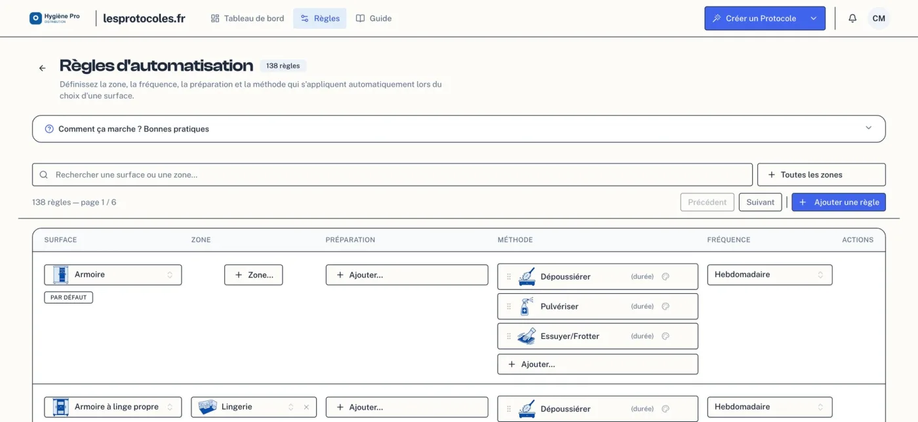
Task: Click the MÉTHODE column header
Action: click(515, 240)
